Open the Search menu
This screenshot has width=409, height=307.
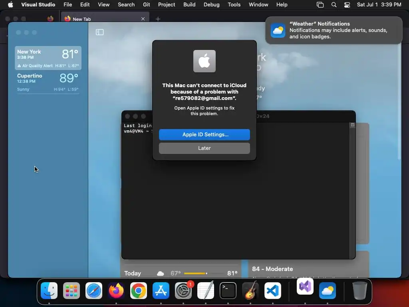click(x=126, y=4)
